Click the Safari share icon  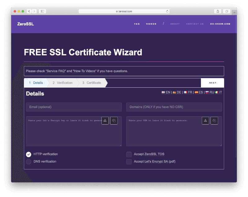pos(218,11)
